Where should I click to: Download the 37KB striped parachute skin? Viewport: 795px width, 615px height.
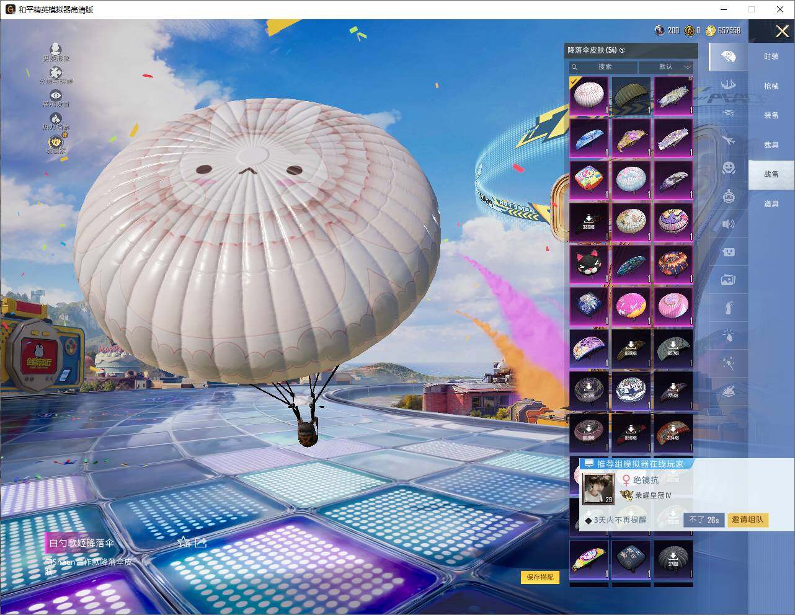tap(673, 559)
